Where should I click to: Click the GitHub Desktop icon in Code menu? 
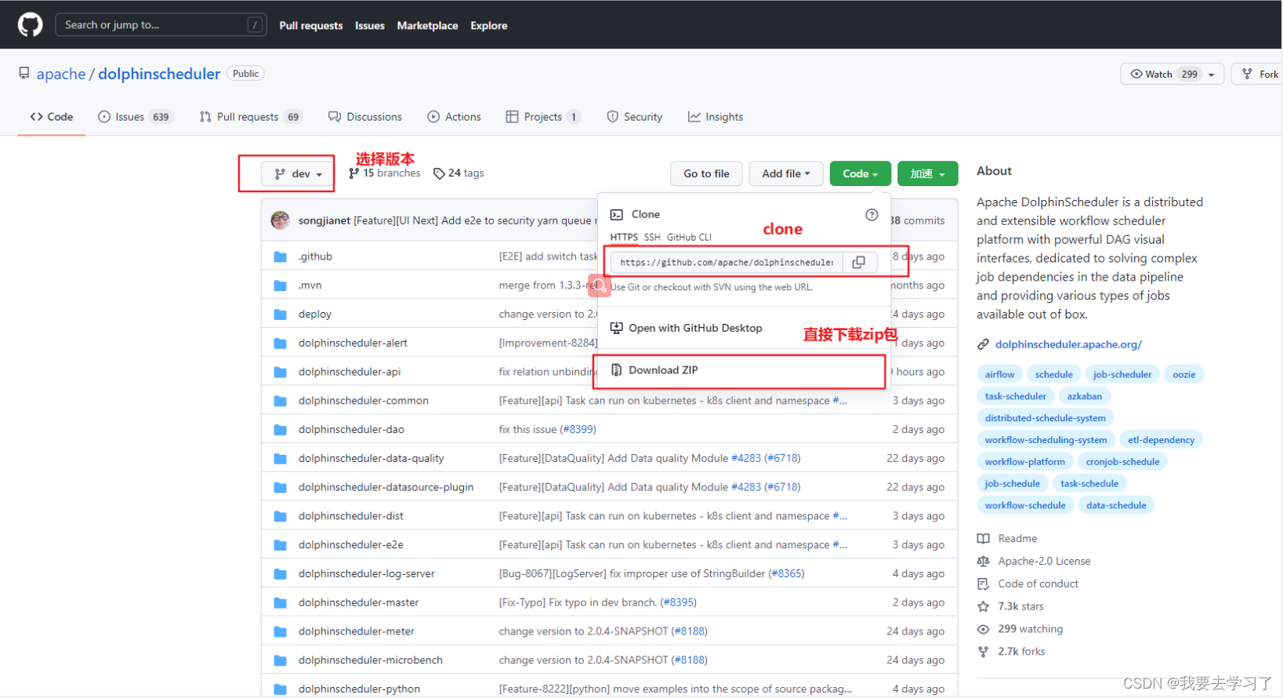click(x=617, y=328)
